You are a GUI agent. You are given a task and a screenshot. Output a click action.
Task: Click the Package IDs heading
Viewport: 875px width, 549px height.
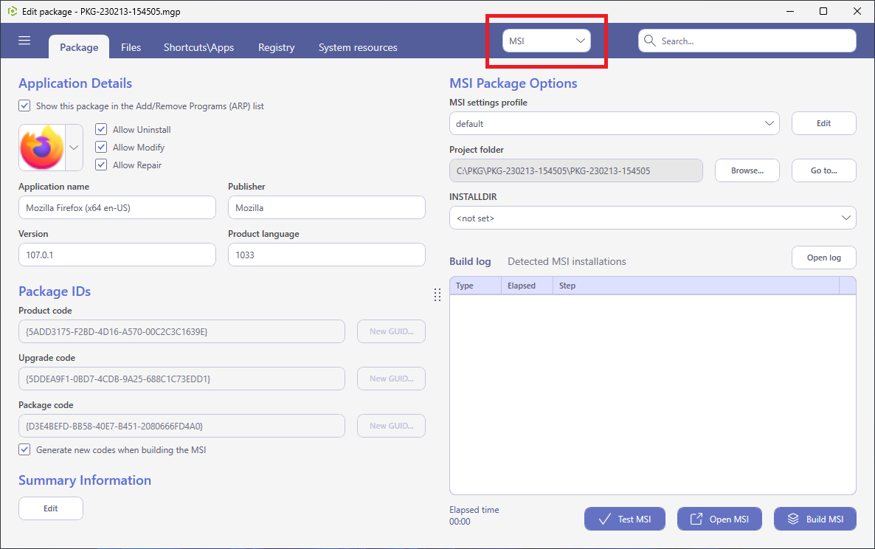(55, 291)
